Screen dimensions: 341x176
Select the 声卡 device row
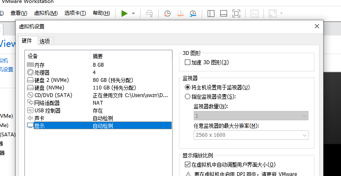click(x=99, y=118)
